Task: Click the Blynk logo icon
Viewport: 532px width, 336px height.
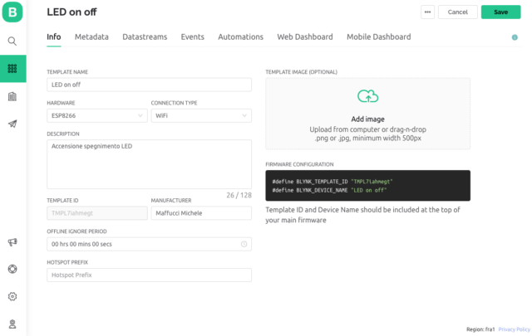Action: click(x=12, y=12)
